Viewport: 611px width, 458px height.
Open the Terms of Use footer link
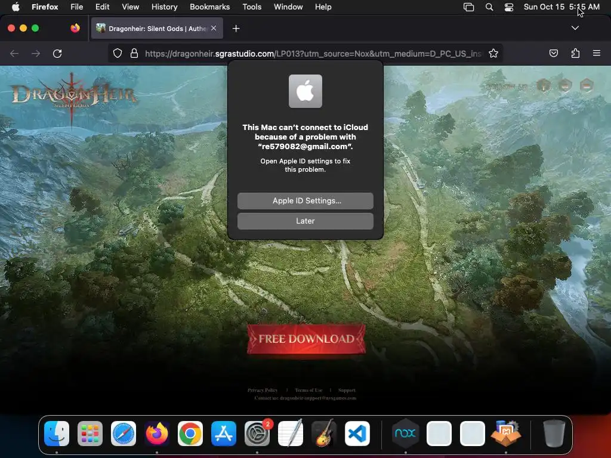(308, 390)
